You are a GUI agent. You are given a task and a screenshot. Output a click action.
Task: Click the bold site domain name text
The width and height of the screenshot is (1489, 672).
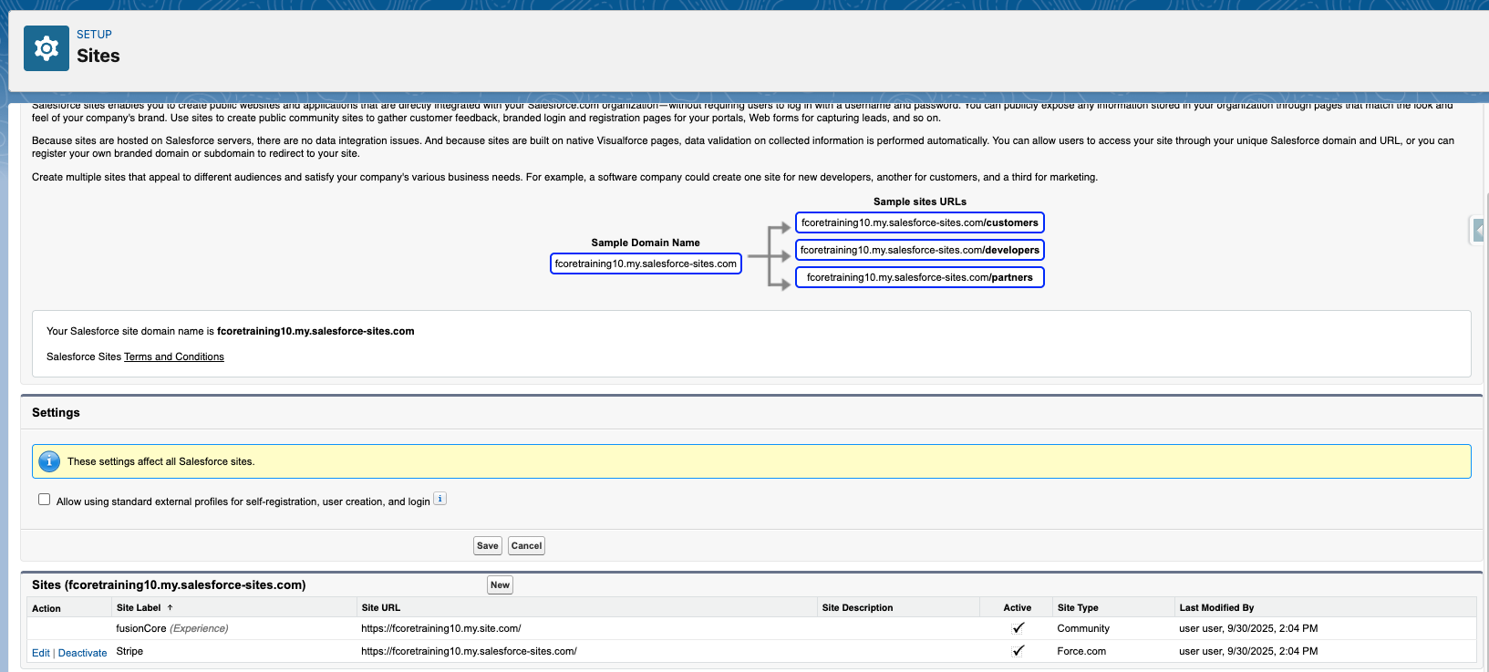(x=315, y=331)
